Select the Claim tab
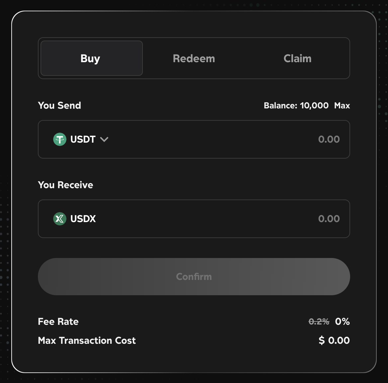 click(x=297, y=59)
